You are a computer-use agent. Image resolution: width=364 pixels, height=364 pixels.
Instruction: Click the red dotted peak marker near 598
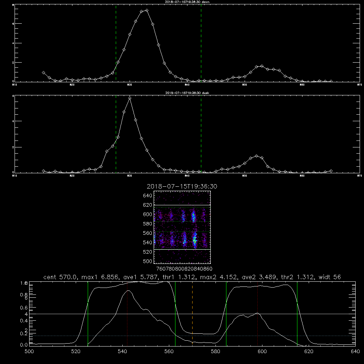tap(257, 313)
